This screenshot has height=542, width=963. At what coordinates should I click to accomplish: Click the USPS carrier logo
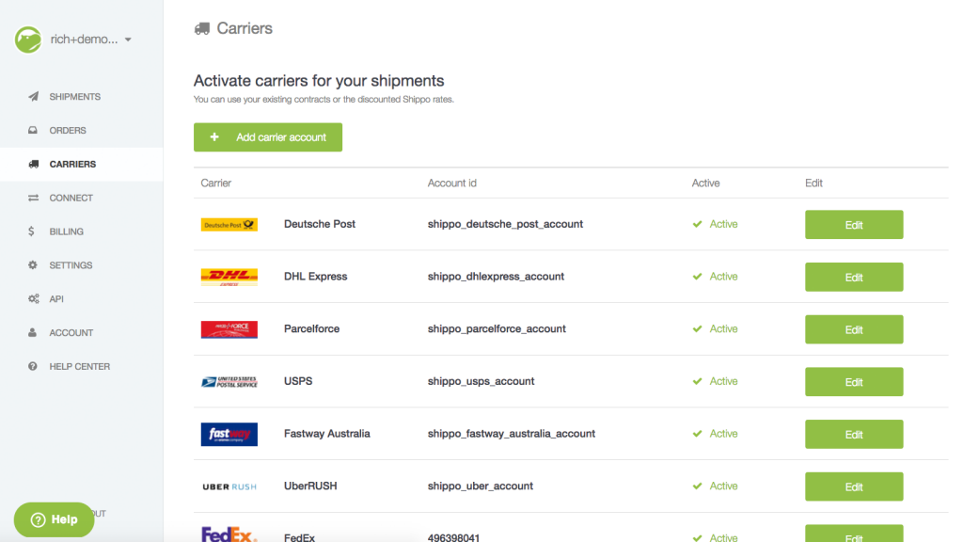coord(229,381)
